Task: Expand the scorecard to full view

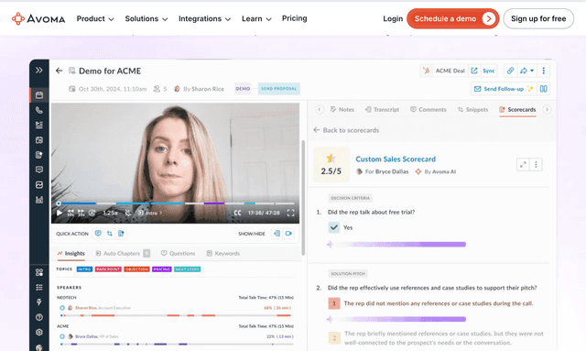Action: pyautogui.click(x=523, y=165)
